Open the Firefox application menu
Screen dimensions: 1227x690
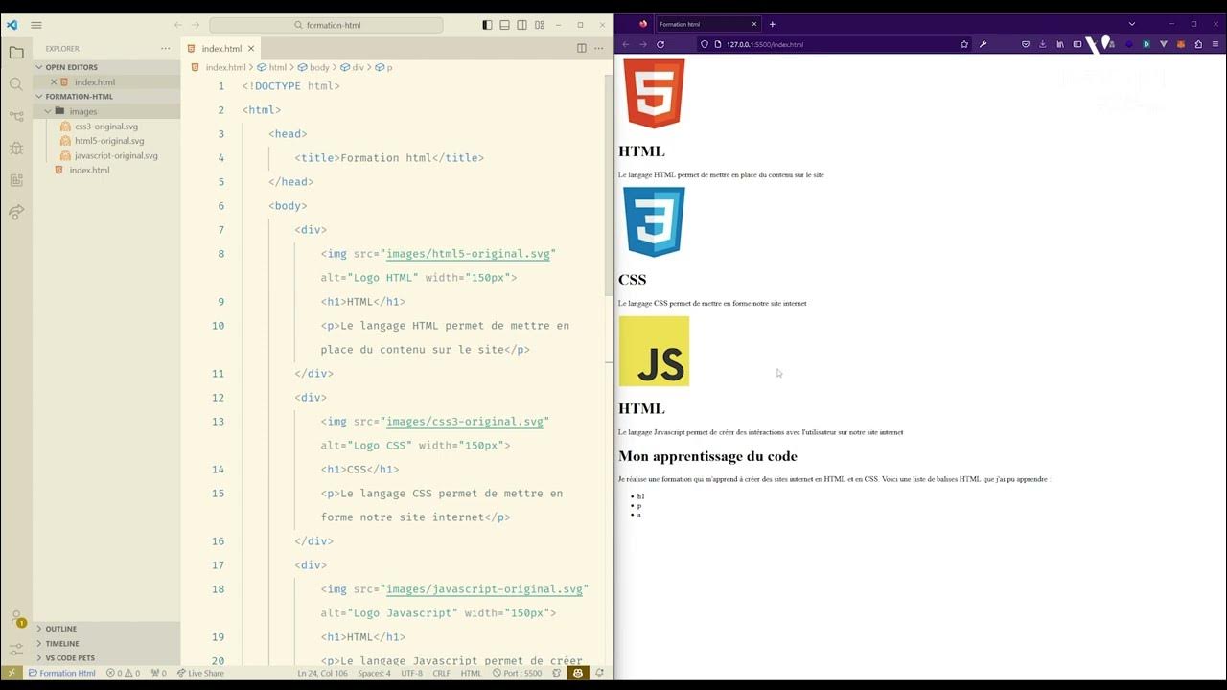pyautogui.click(x=1215, y=44)
